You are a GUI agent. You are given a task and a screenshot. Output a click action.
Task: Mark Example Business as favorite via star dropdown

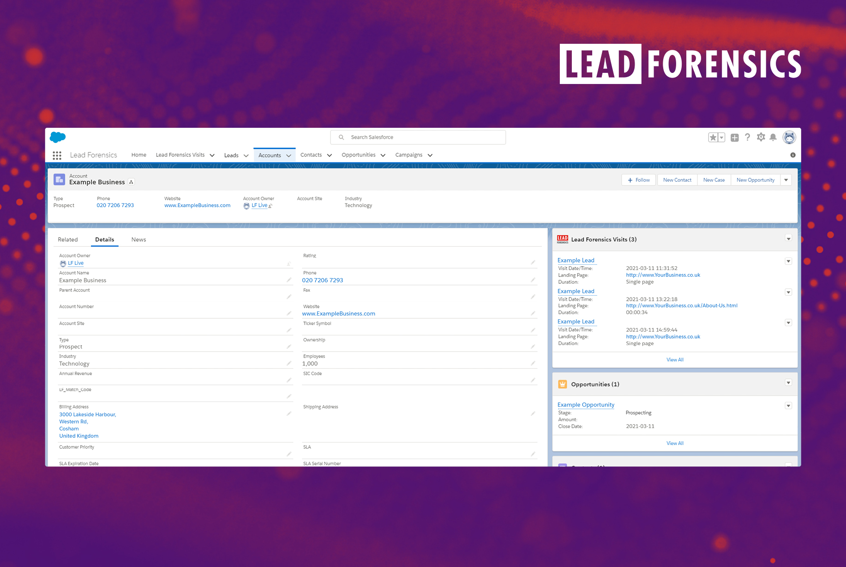(720, 137)
